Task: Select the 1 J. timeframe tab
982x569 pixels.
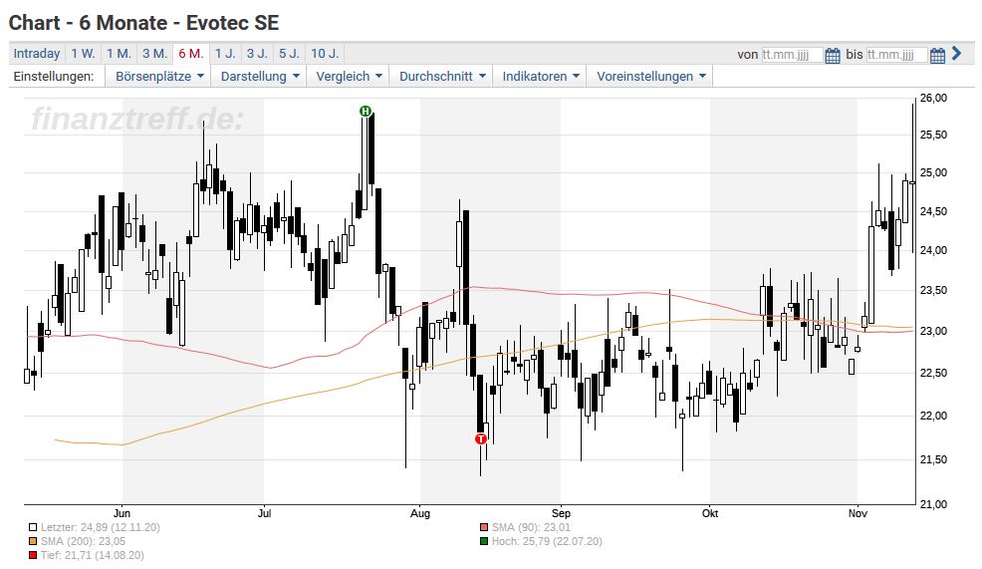Action: pyautogui.click(x=225, y=53)
